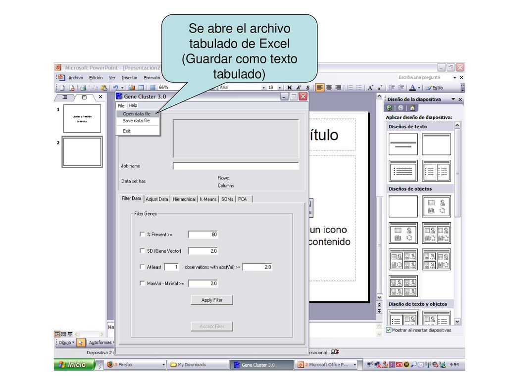Click Slide show view icon at bottom
Image resolution: width=507 pixels, height=380 pixels.
tap(70, 334)
